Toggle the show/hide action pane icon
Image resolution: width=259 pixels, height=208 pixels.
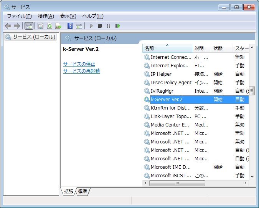tap(79, 26)
